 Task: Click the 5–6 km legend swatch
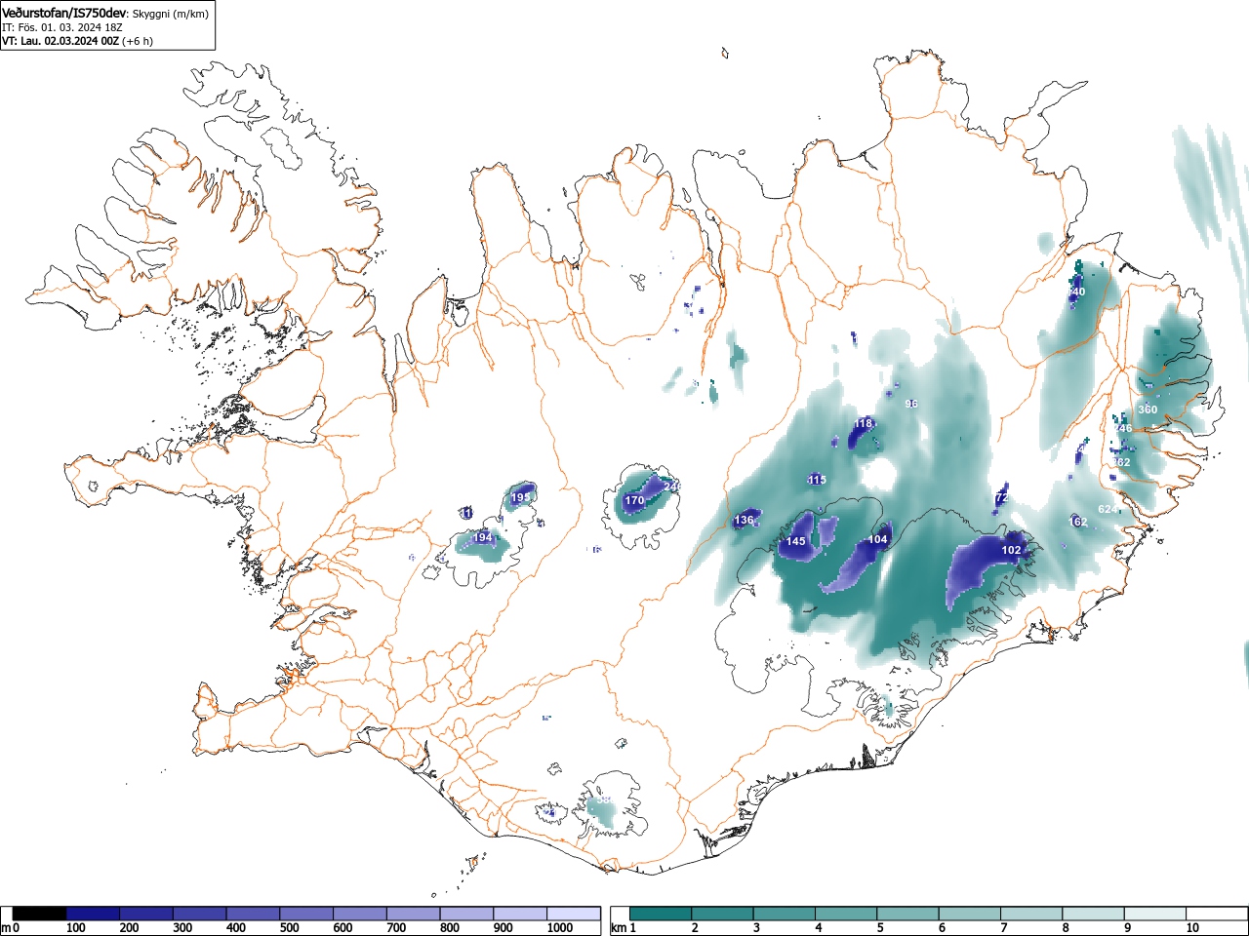tap(909, 914)
